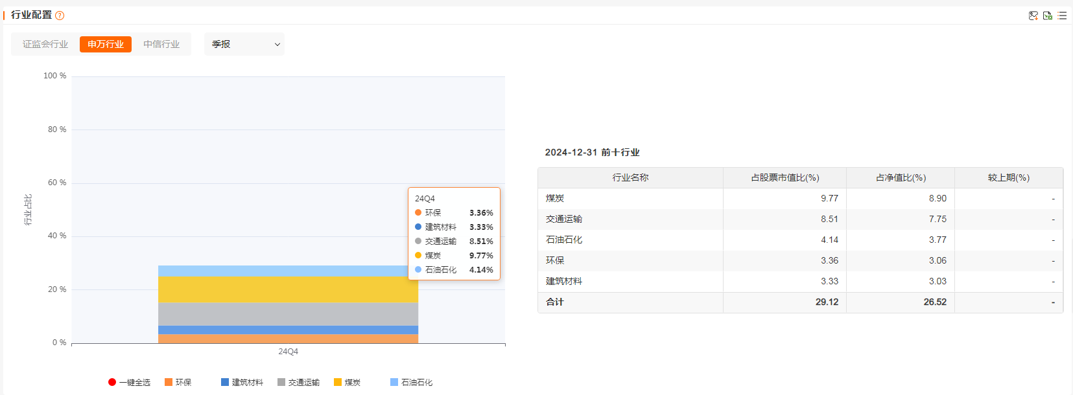This screenshot has width=1073, height=395.
Task: Click value 8.90 in 煤炭 row
Action: [x=937, y=198]
